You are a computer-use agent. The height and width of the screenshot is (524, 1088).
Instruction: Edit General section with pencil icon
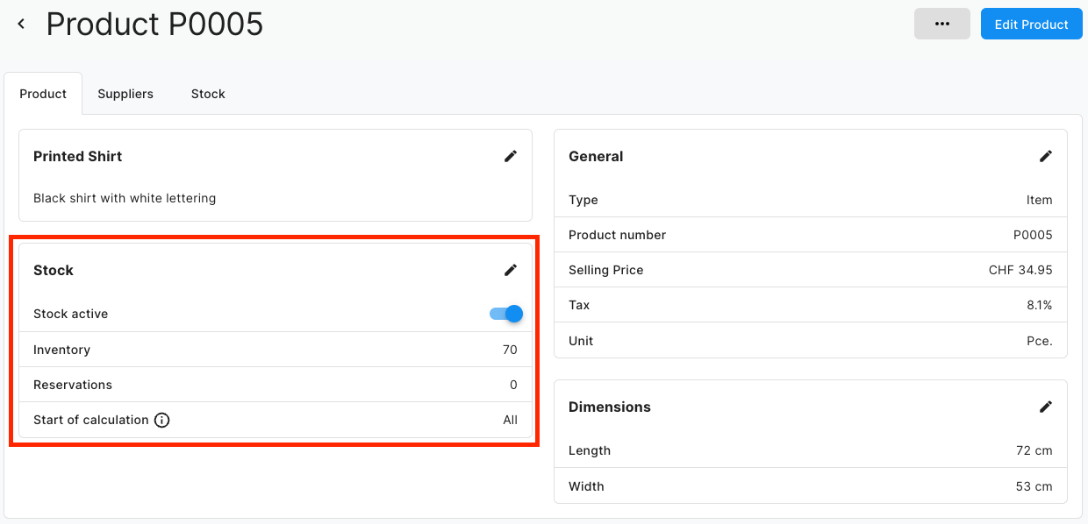(1046, 156)
